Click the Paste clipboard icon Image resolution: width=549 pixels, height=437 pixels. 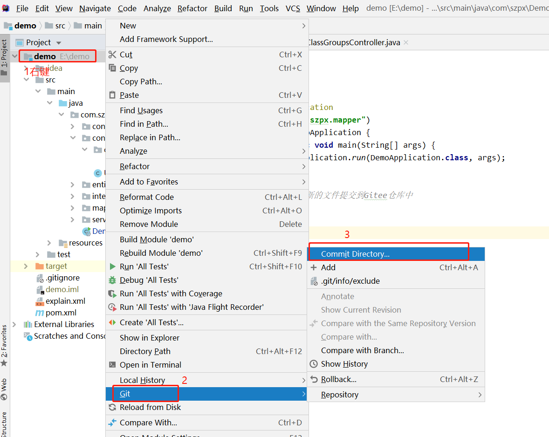(112, 95)
